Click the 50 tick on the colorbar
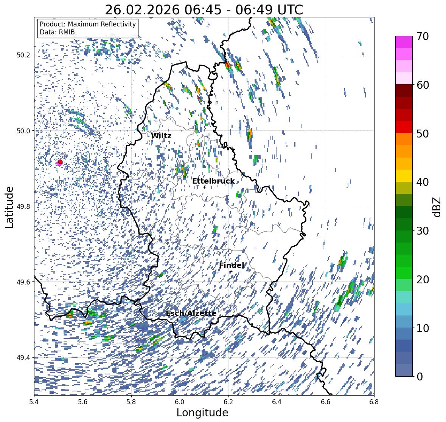This screenshot has width=446, height=422. [423, 134]
